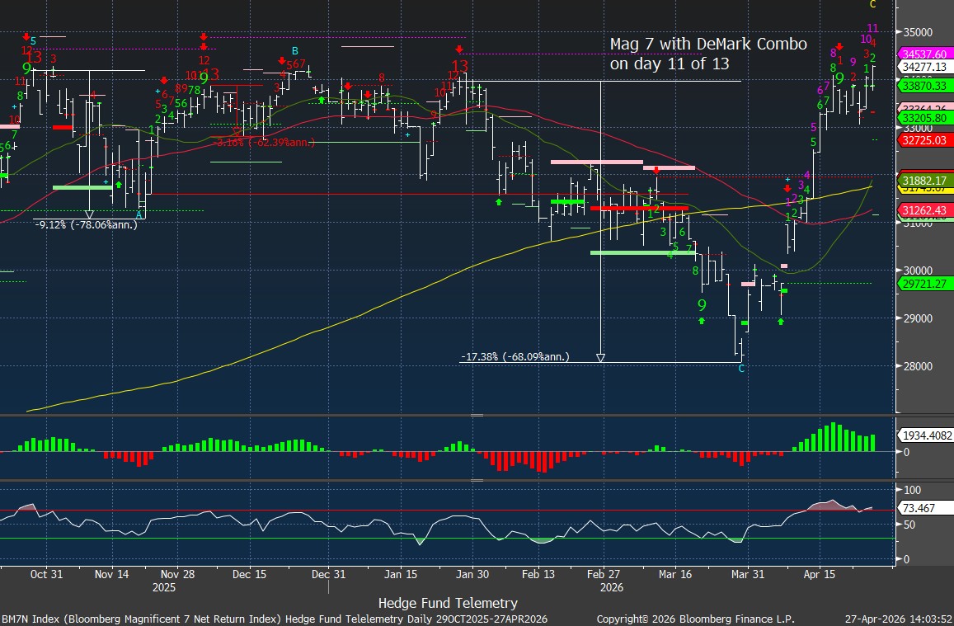Click the green up arrow below the large green 9
This screenshot has height=626, width=954.
pos(702,320)
